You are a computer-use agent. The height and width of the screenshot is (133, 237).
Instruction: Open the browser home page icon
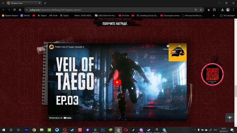[x=20, y=10]
